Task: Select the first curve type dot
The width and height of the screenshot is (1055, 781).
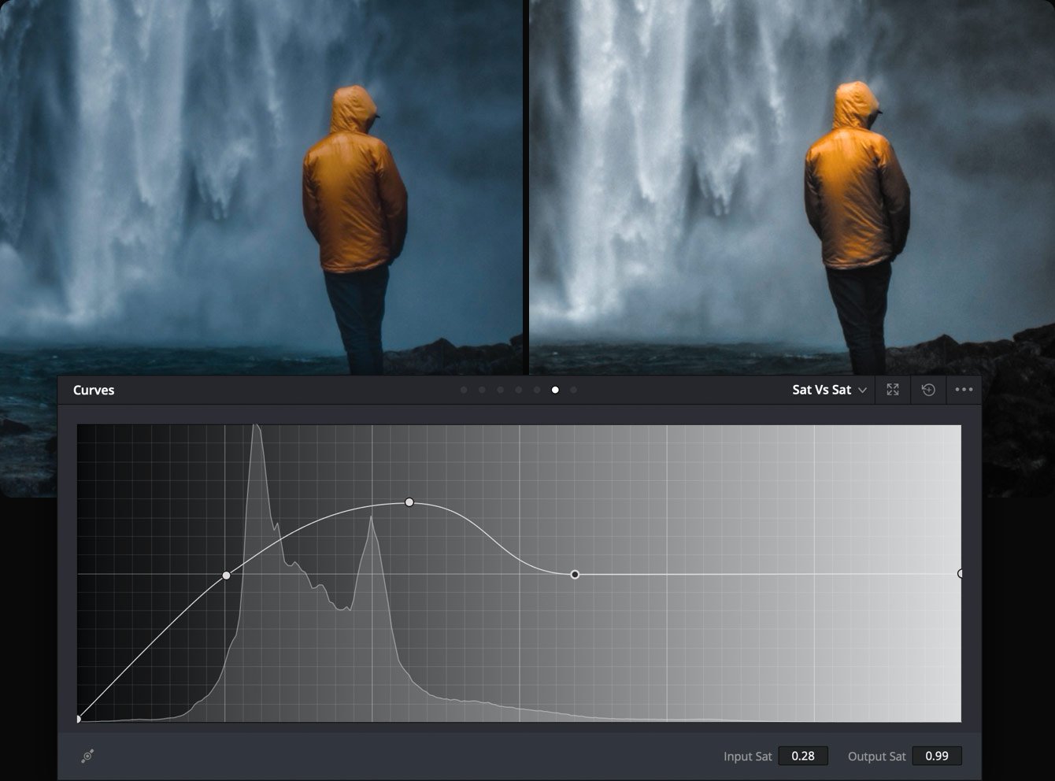Action: [x=465, y=389]
